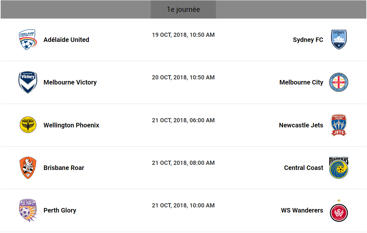This screenshot has height=233, width=367.
Task: Click the Sydney FC team name
Action: pos(308,40)
